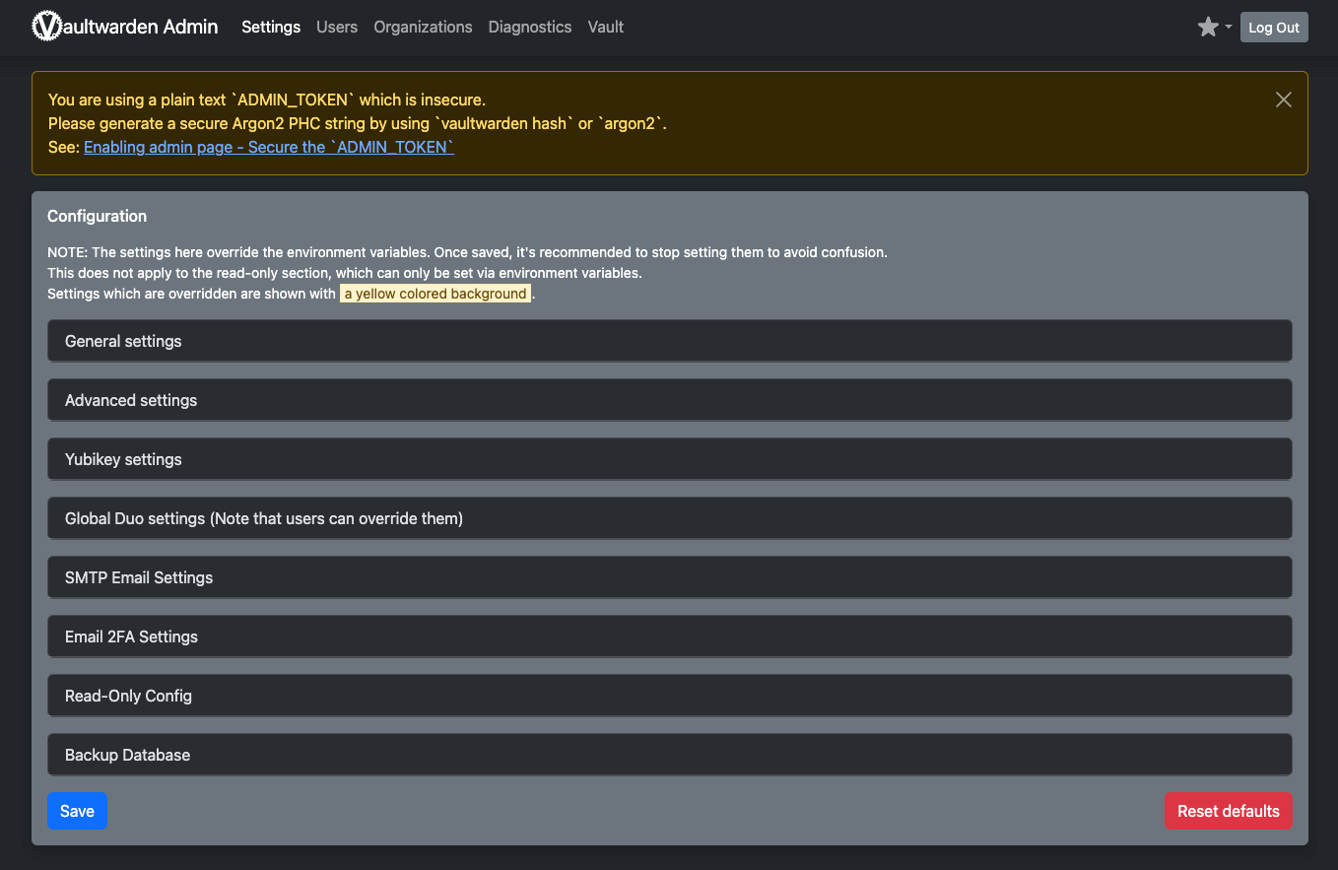
Task: Click the blue Save button
Action: click(x=77, y=811)
